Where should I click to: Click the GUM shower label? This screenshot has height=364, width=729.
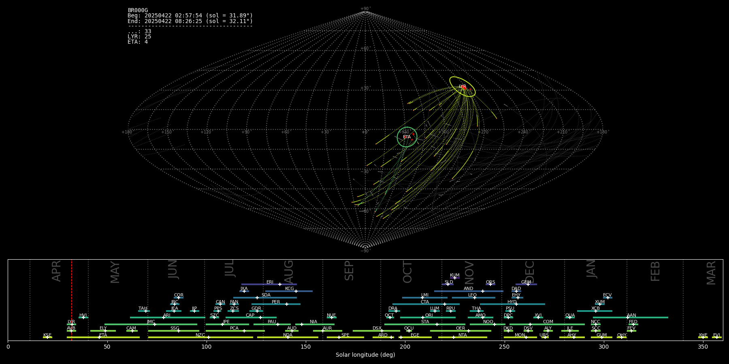(x=601, y=335)
